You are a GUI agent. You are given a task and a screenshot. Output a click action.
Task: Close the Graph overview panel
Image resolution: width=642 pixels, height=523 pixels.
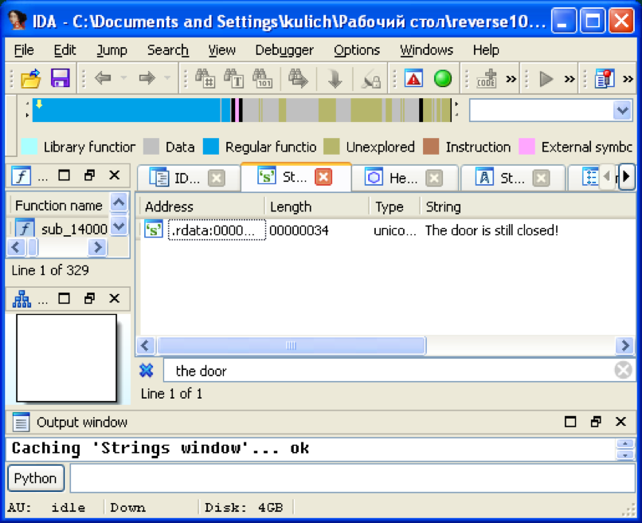[114, 298]
